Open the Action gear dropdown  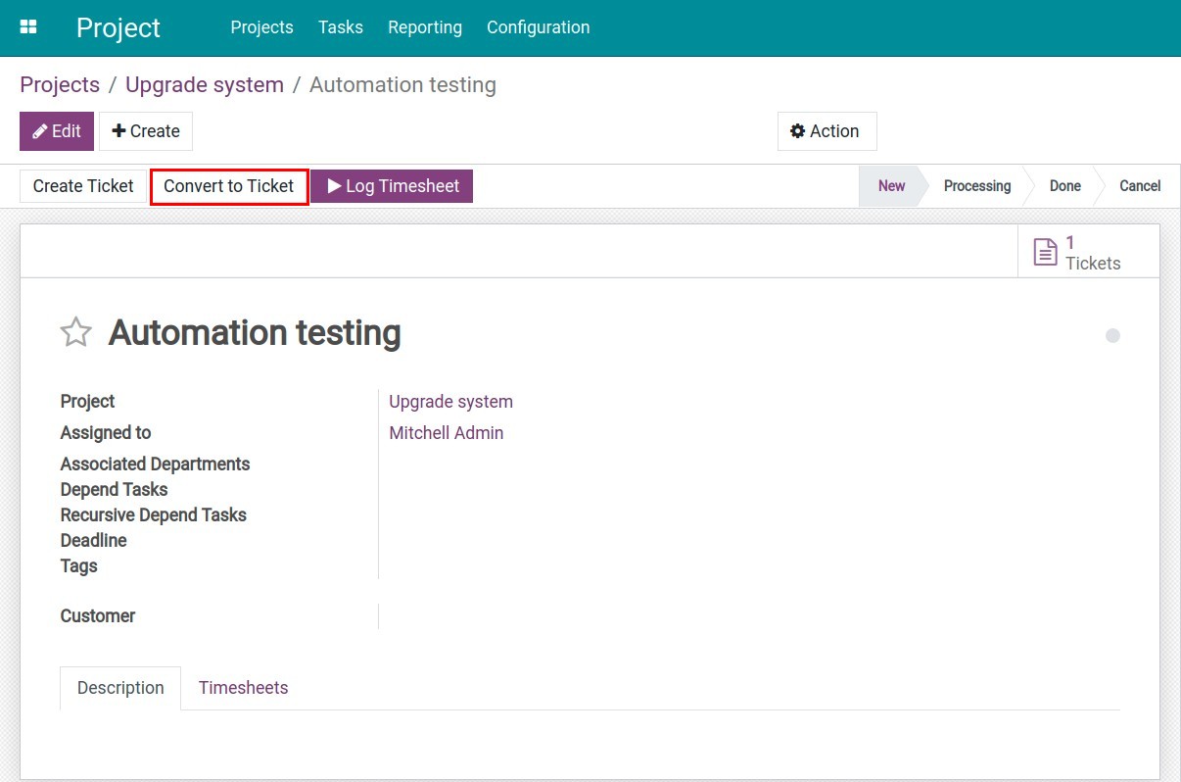point(826,131)
